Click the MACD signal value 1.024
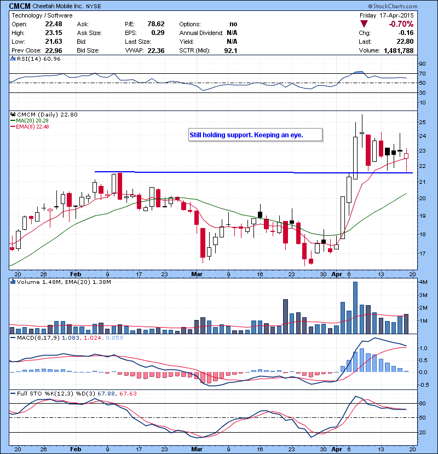This screenshot has height=454, width=438. pyautogui.click(x=93, y=337)
